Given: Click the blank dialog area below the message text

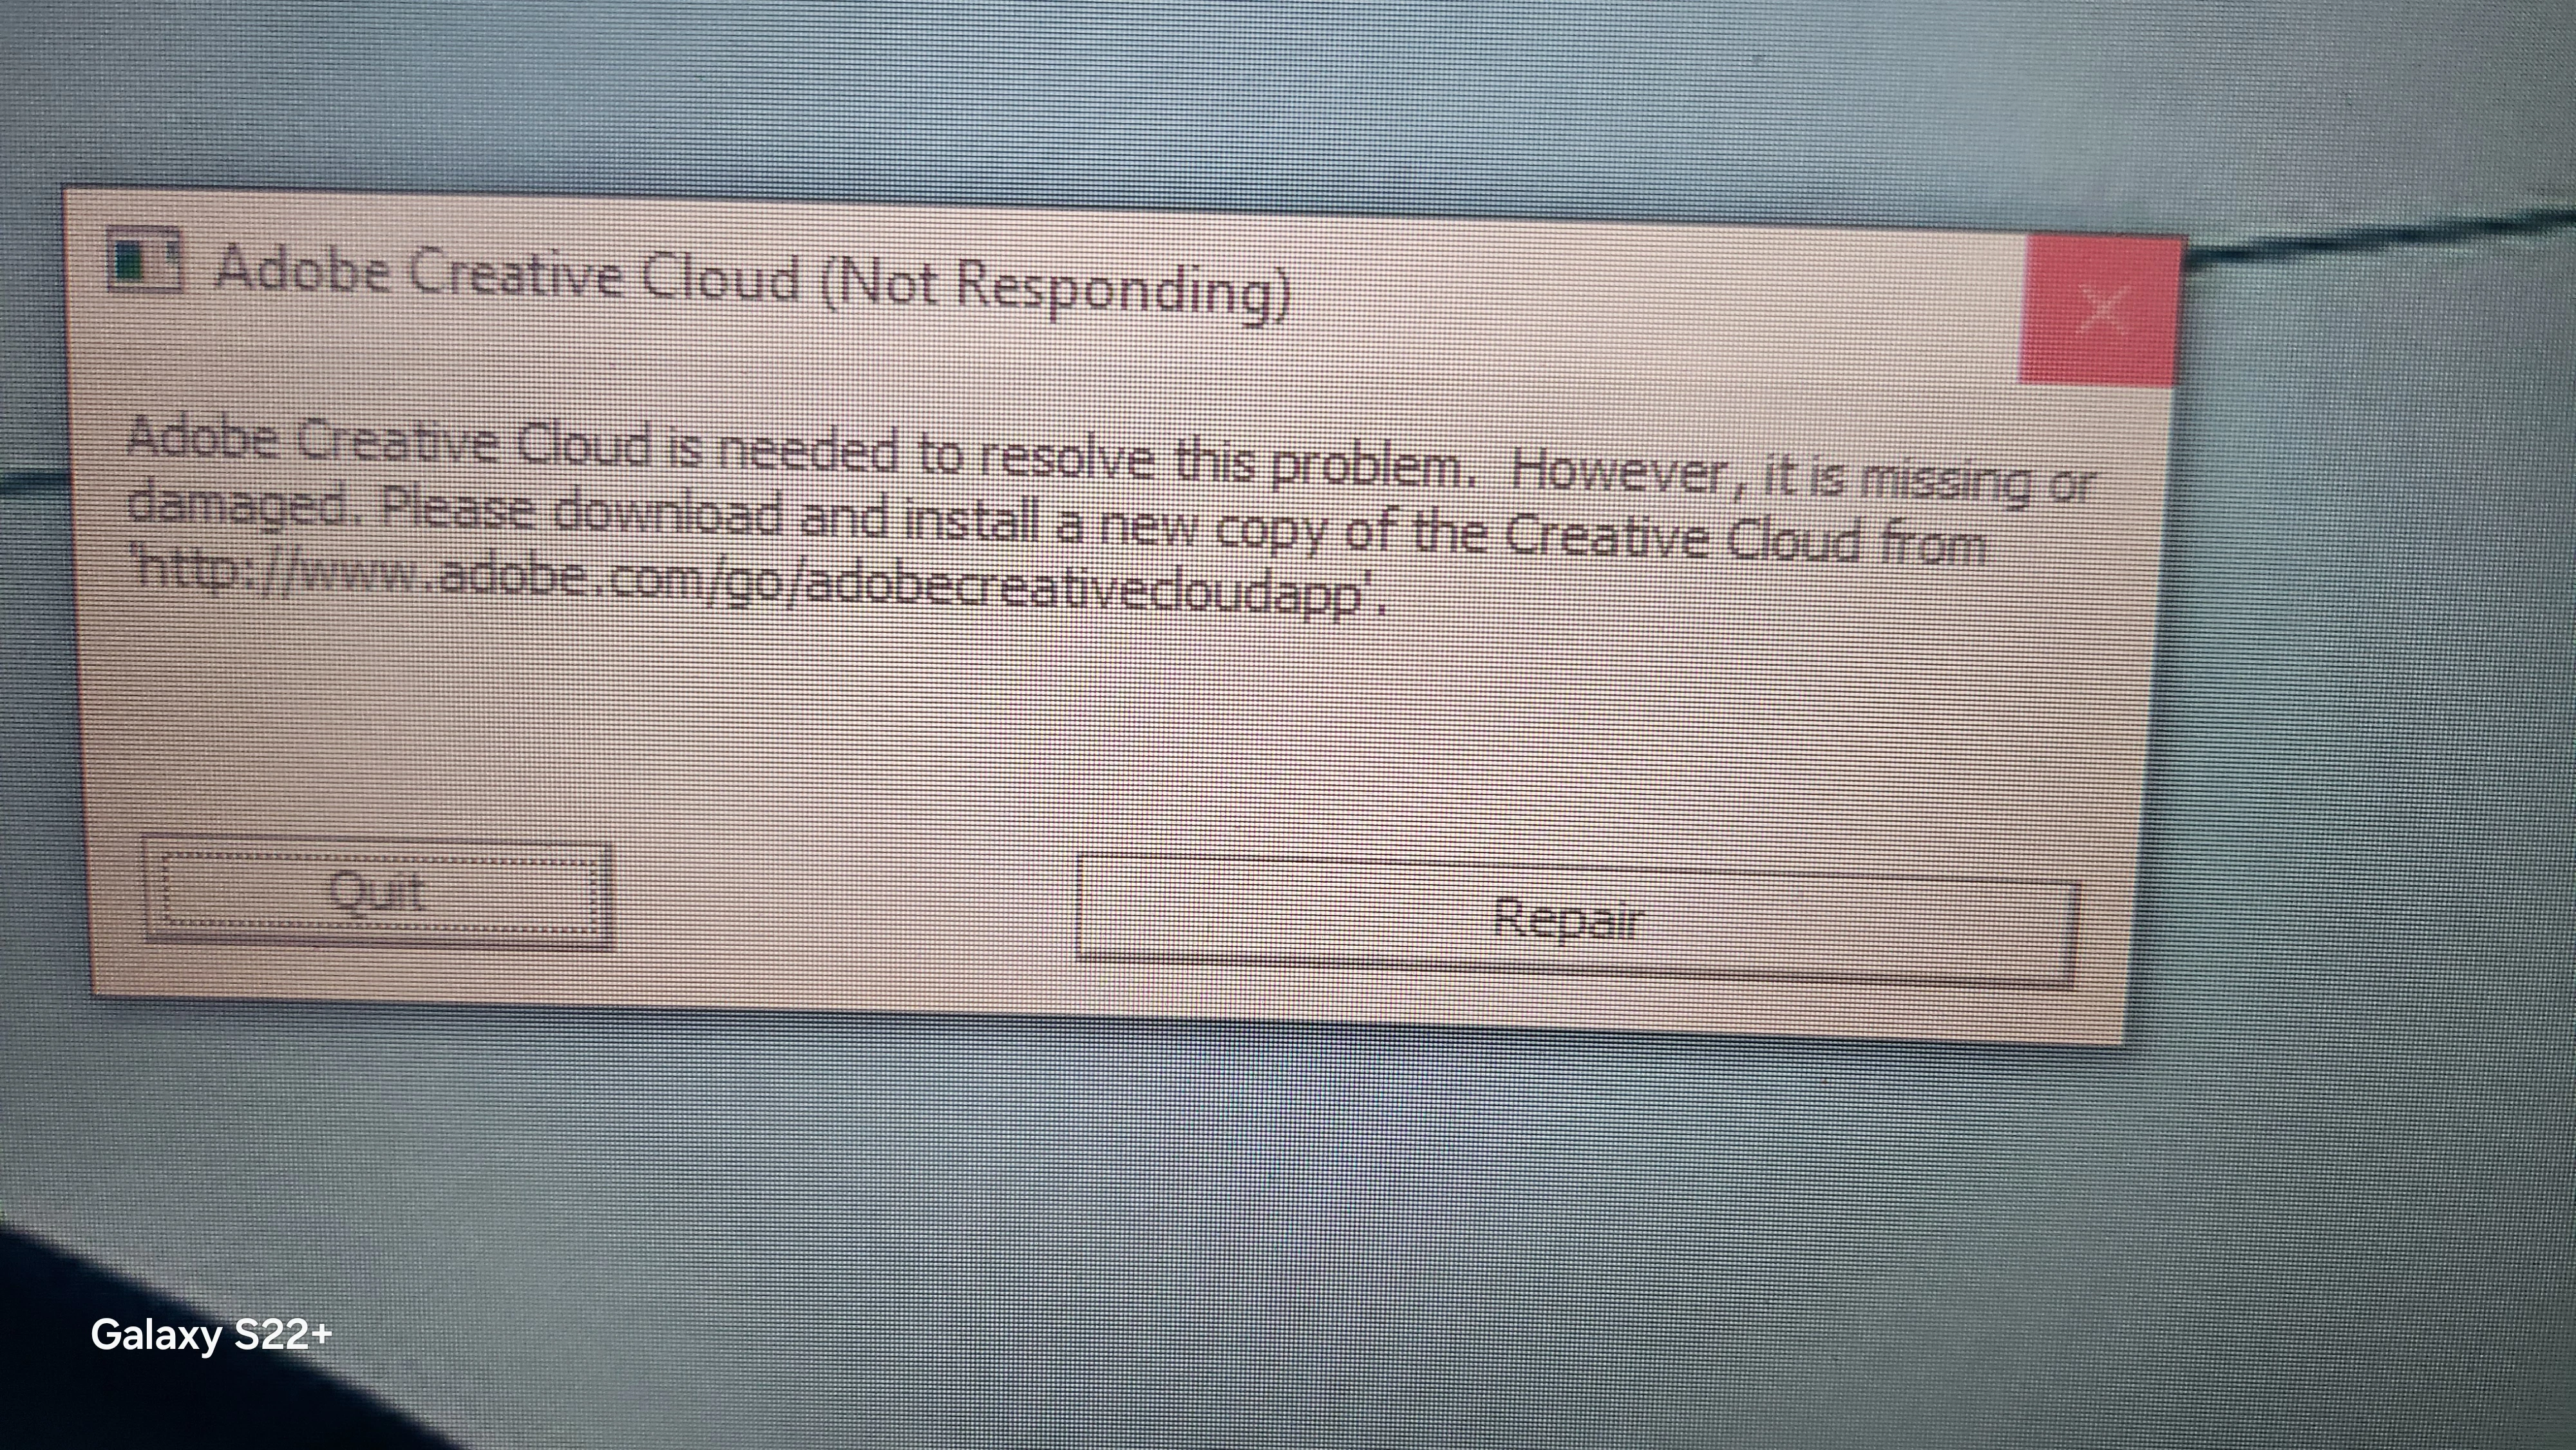Looking at the screenshot, I should click(1100, 730).
